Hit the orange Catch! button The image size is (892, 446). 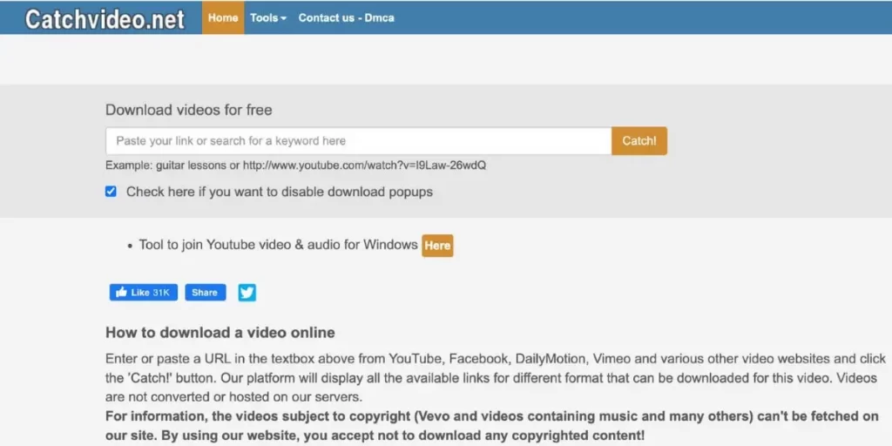pyautogui.click(x=639, y=140)
